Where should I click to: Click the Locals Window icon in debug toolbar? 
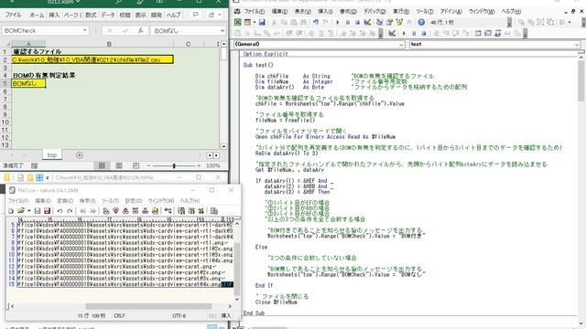[x=478, y=33]
